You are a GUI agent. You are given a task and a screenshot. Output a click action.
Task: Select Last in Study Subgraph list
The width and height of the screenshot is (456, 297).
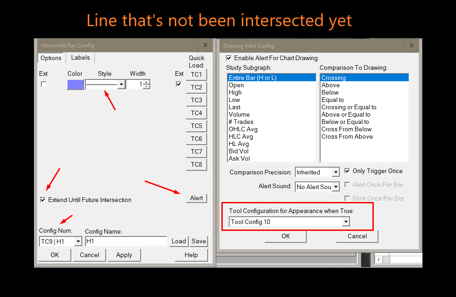click(271, 107)
